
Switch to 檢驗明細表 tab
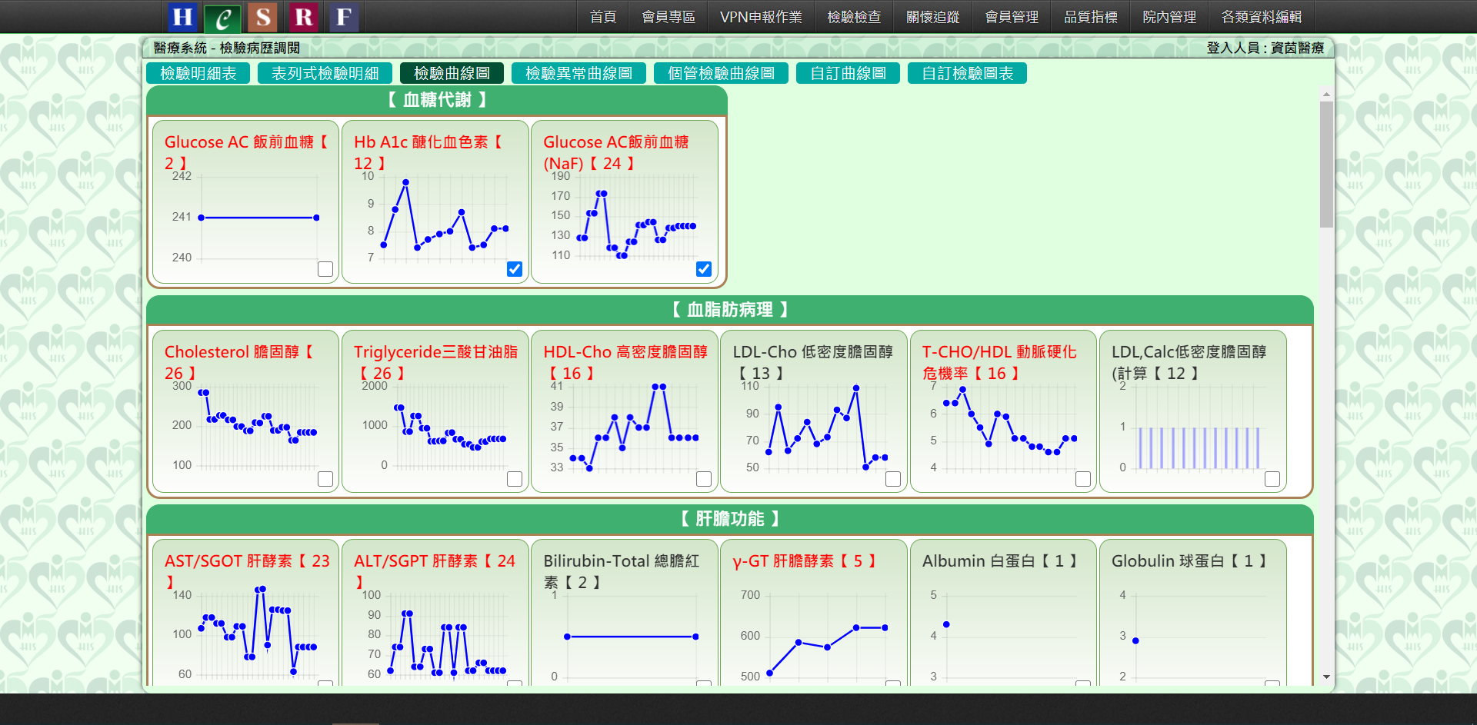click(x=198, y=73)
